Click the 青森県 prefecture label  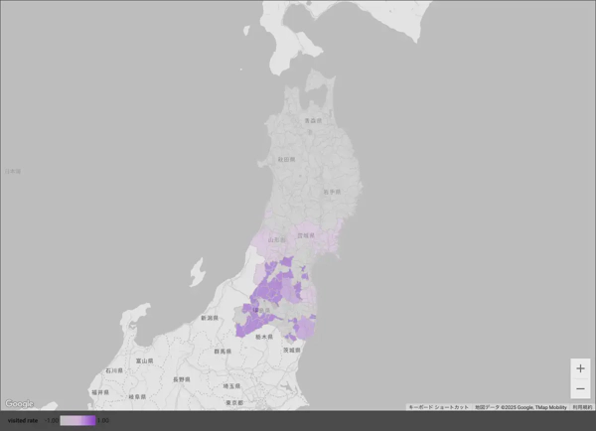click(313, 120)
